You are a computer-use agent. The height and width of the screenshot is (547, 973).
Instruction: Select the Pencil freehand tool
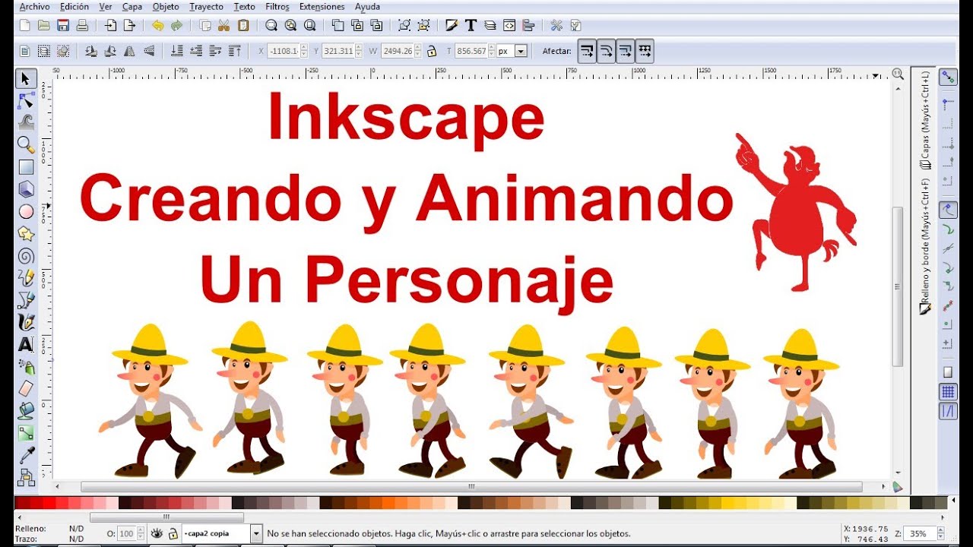tap(26, 278)
